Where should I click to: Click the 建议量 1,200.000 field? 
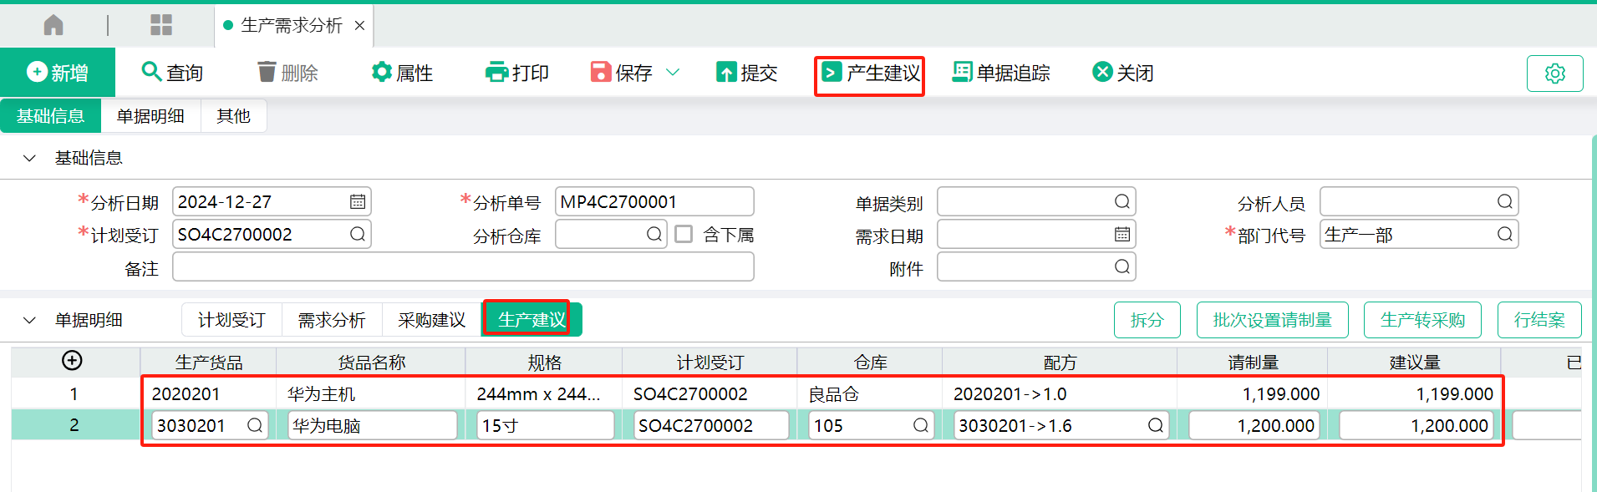[x=1416, y=425]
